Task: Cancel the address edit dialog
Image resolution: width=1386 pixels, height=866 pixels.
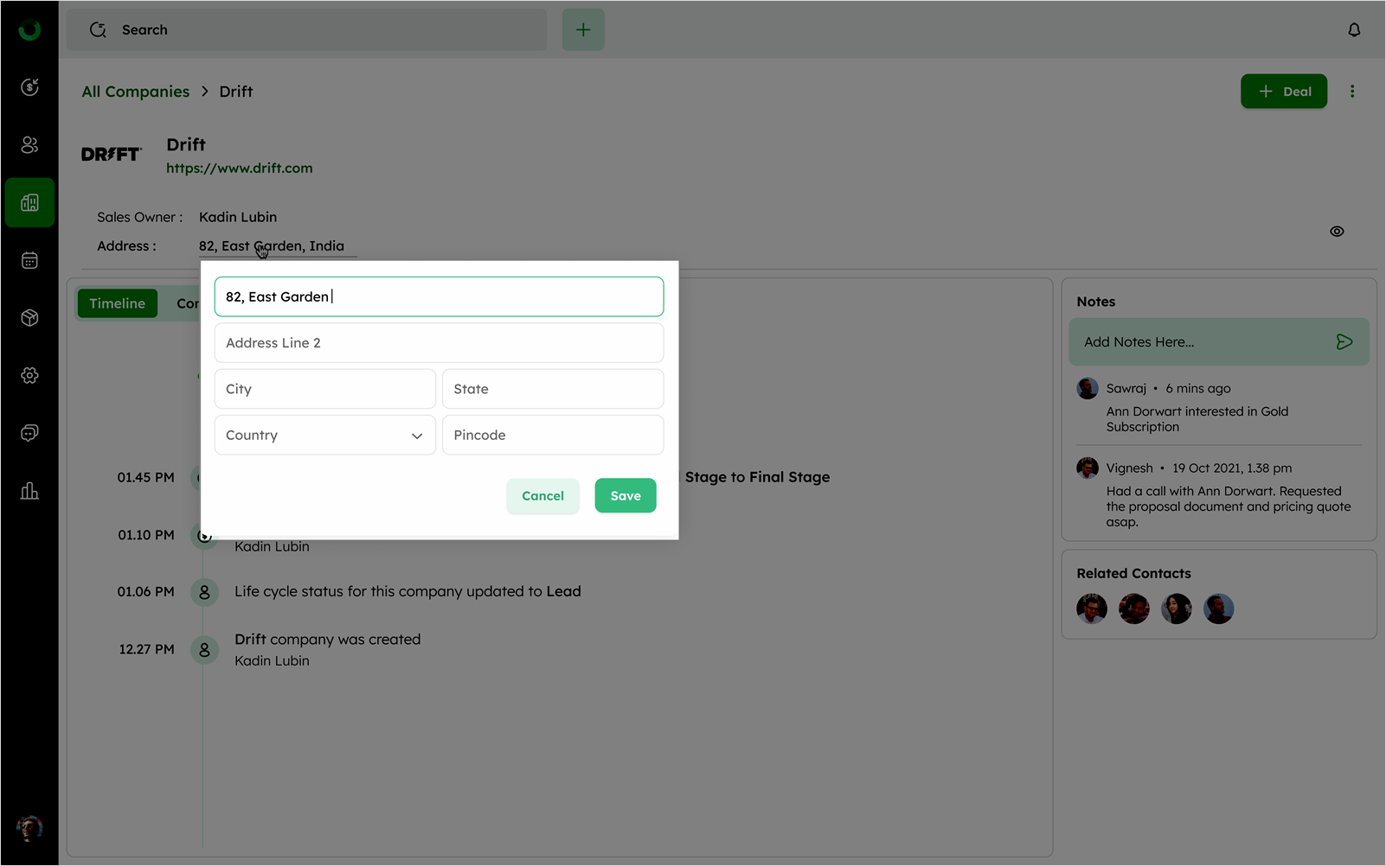Action: tap(542, 496)
